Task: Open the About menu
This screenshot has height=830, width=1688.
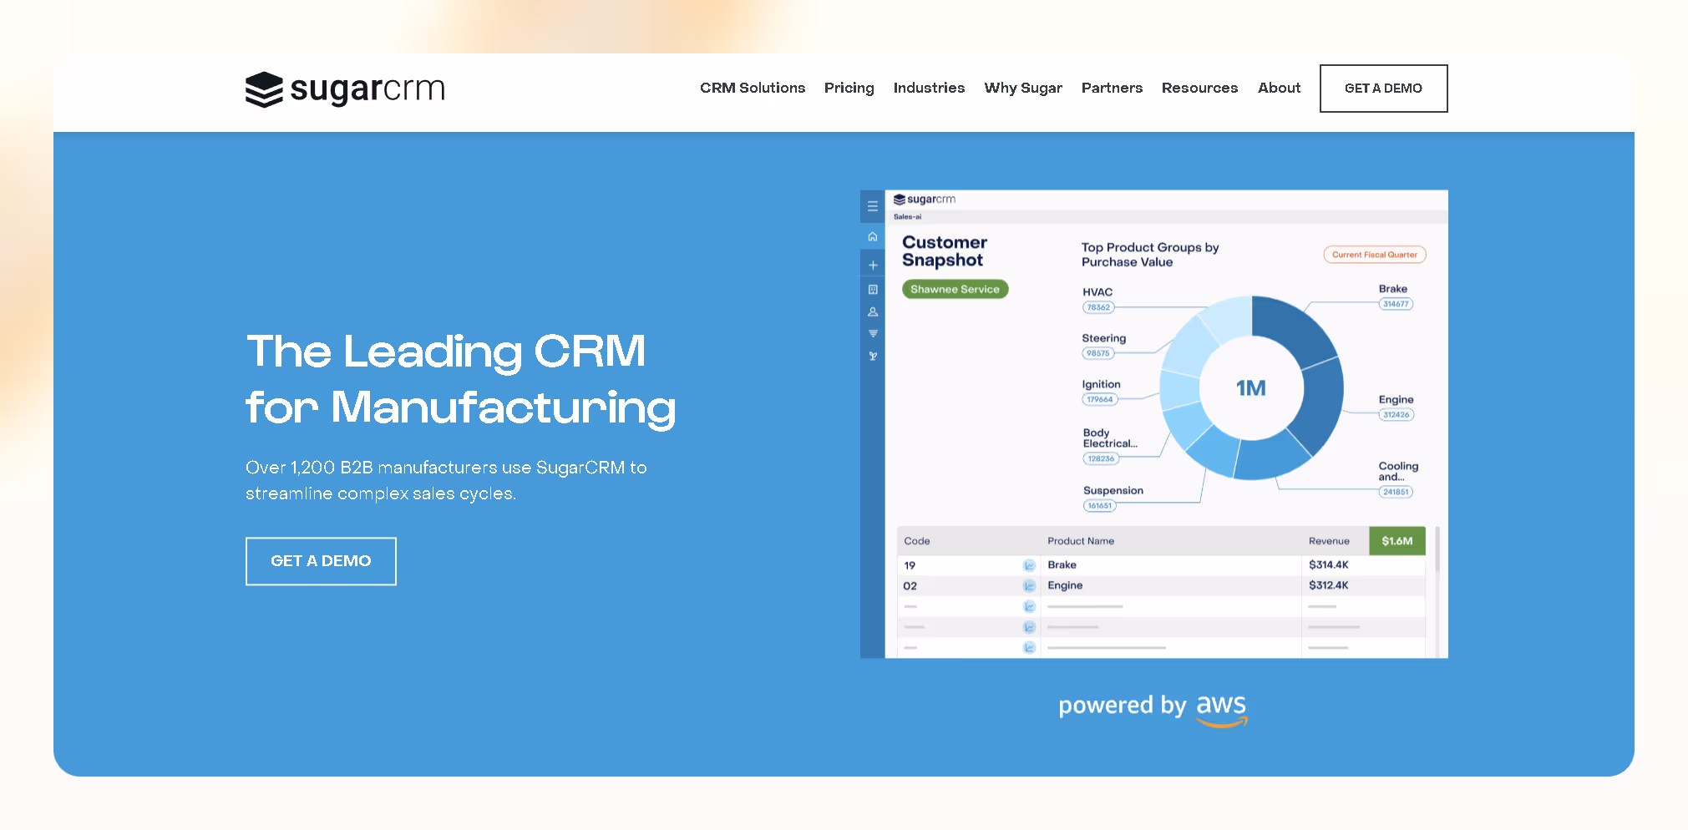Action: point(1279,88)
